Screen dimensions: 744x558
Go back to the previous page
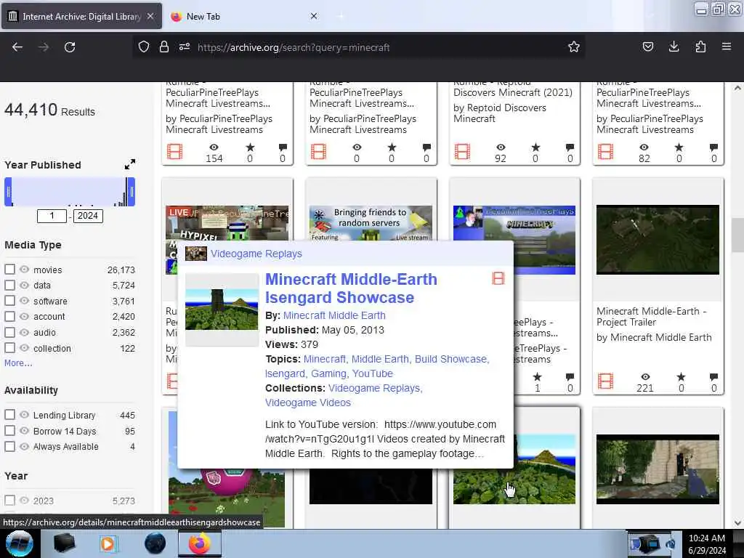17,47
